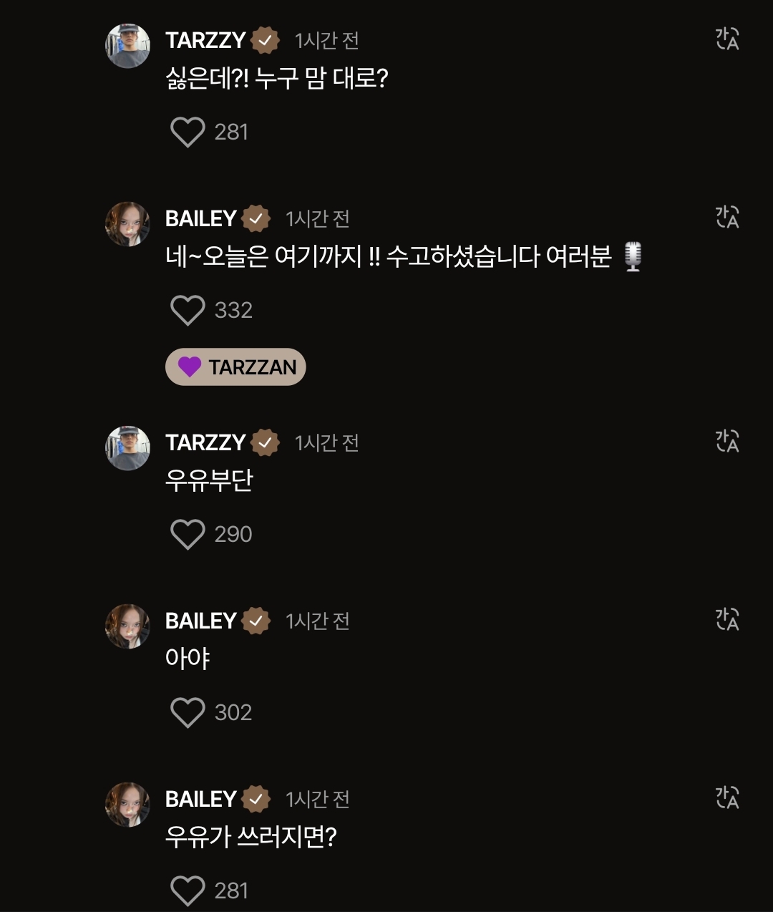Like BAILEY's comment with 332 likes

[x=188, y=311]
